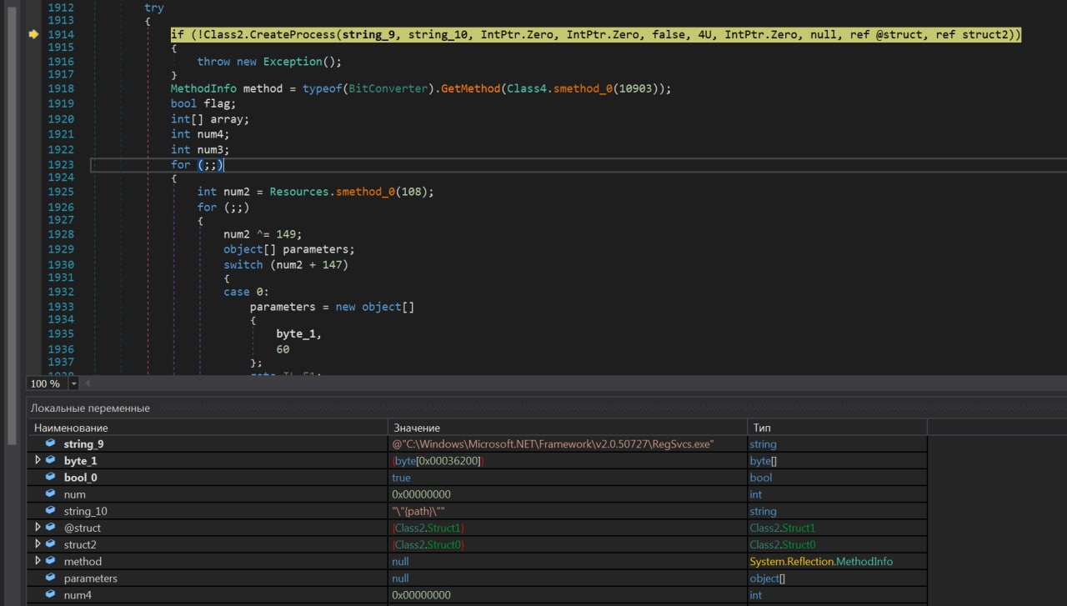The image size is (1067, 606).
Task: Click the variable icon beside string_9
Action: click(x=50, y=444)
